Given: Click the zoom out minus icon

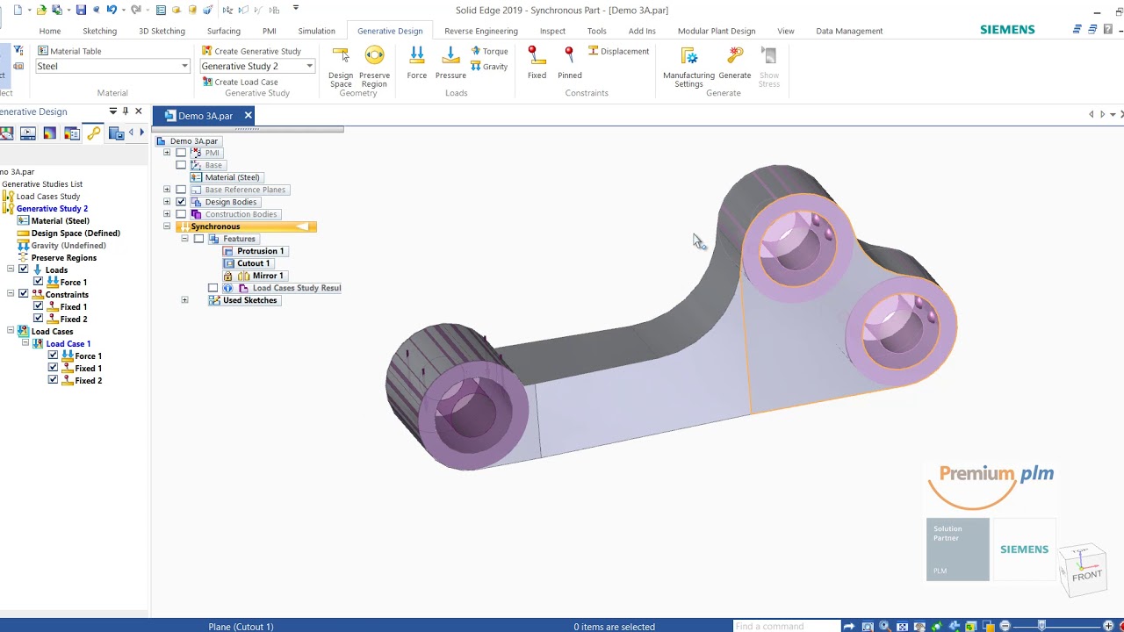Looking at the screenshot, I should point(1005,626).
